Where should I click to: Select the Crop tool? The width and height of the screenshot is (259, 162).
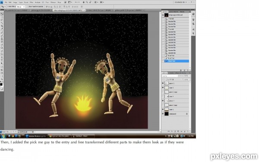(x=2, y=26)
